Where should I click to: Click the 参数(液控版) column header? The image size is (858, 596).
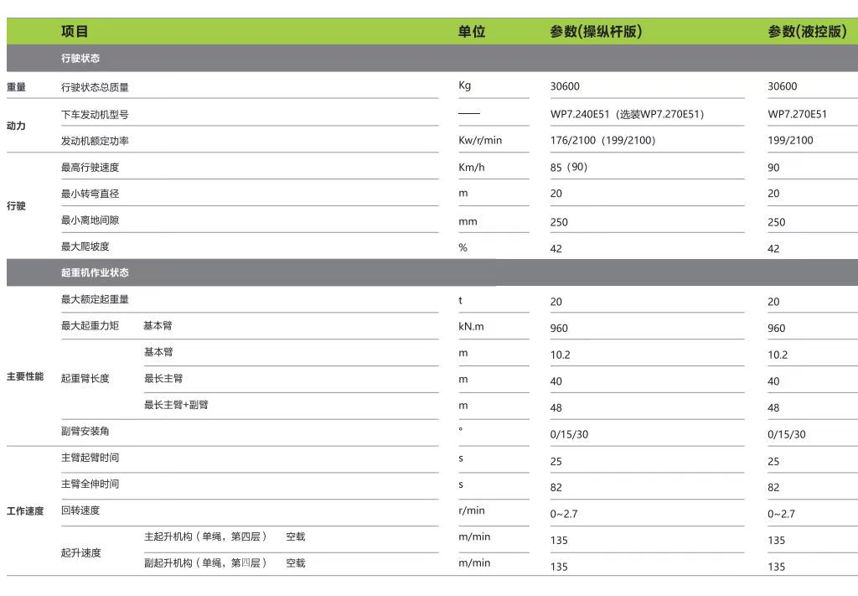pyautogui.click(x=807, y=31)
